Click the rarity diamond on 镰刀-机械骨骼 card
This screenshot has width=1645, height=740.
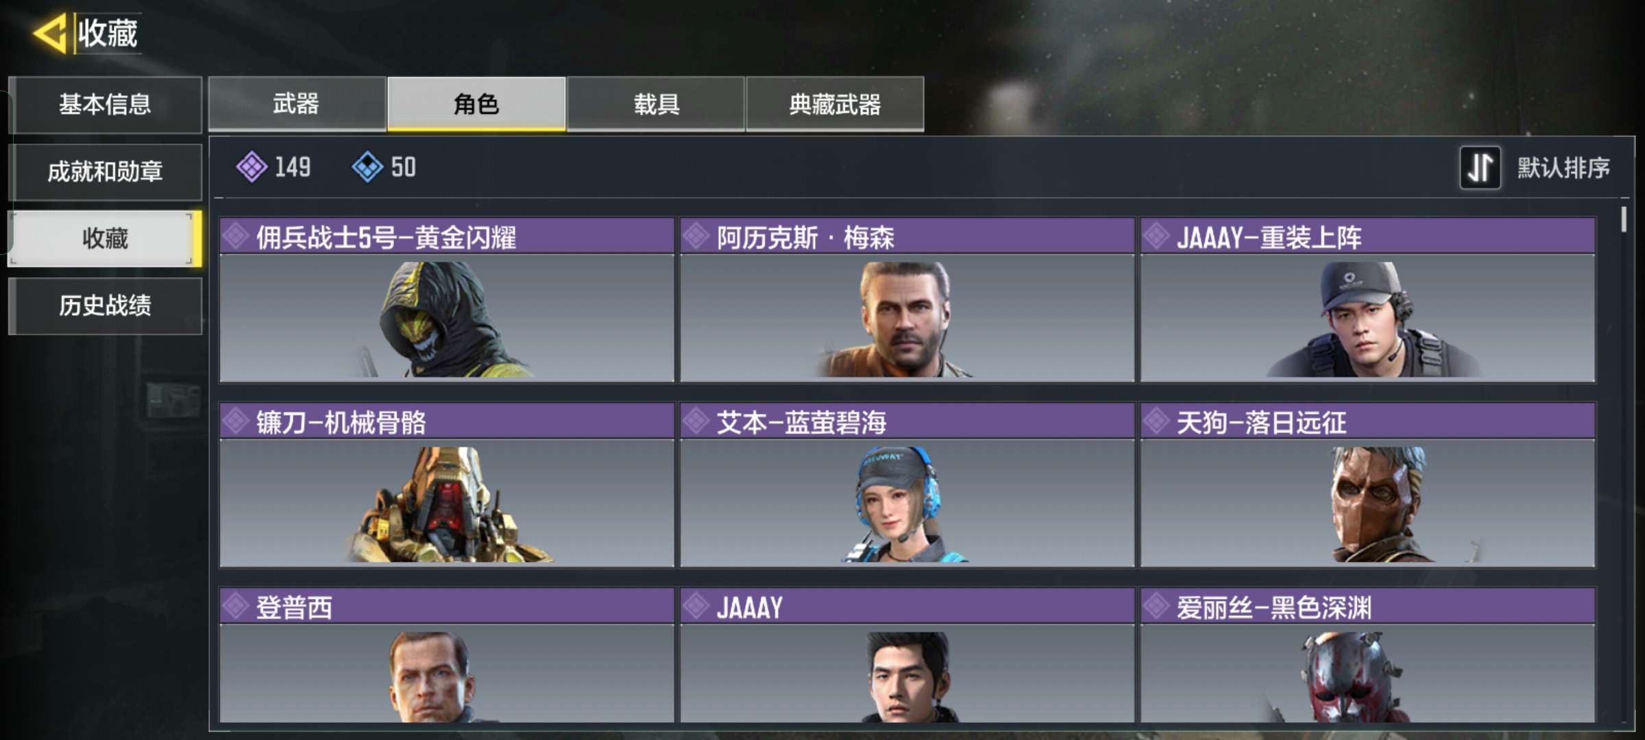click(x=236, y=421)
